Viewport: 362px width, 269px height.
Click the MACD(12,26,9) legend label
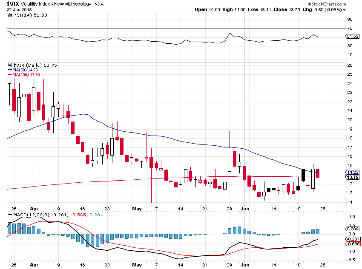[x=32, y=215]
